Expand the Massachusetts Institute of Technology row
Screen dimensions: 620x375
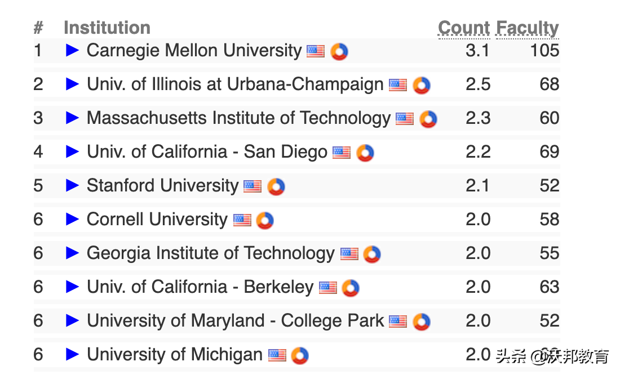pos(73,118)
